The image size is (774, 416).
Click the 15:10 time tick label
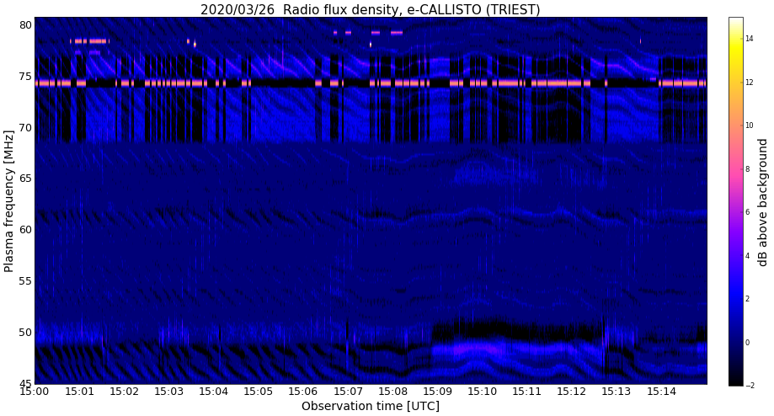click(483, 392)
